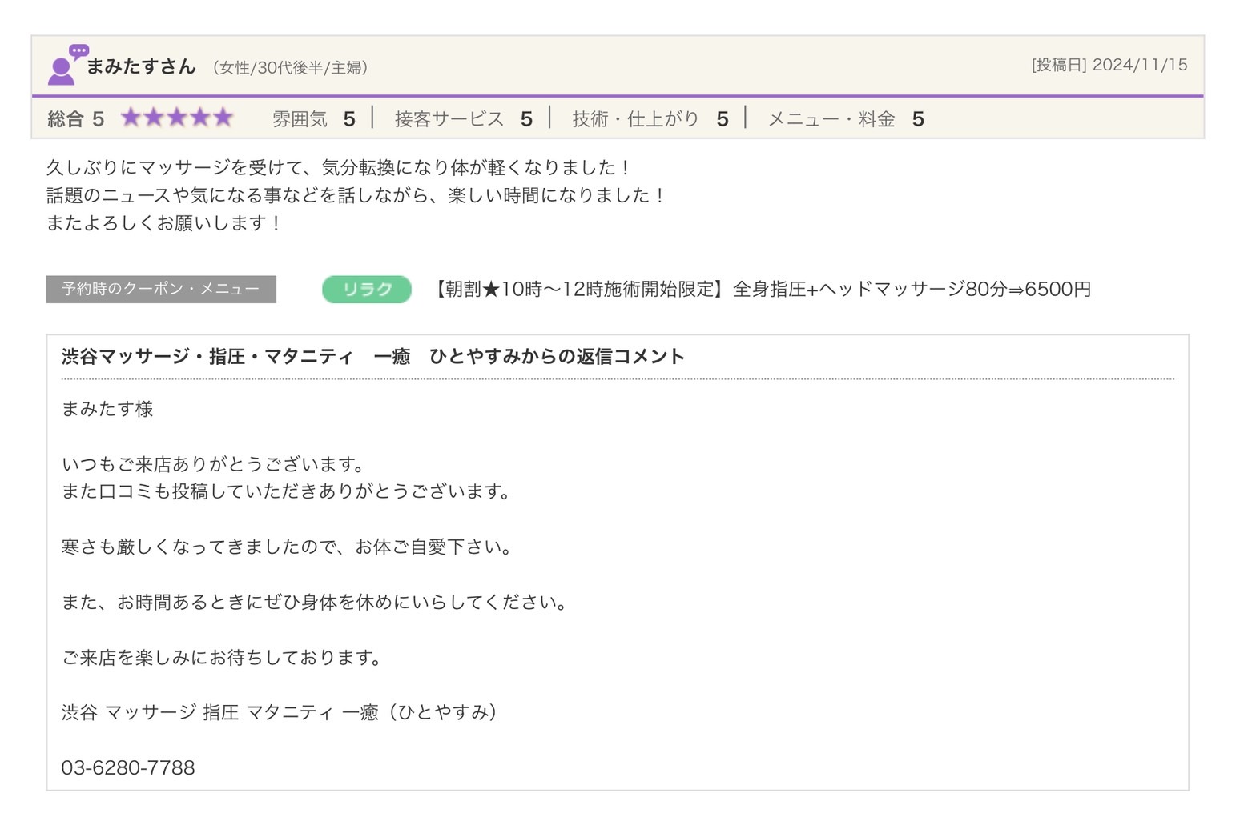Click the 朝割 全身指圧+ヘッドマッサージ80分 coupon text
Image resolution: width=1260 pixels, height=833 pixels.
760,289
